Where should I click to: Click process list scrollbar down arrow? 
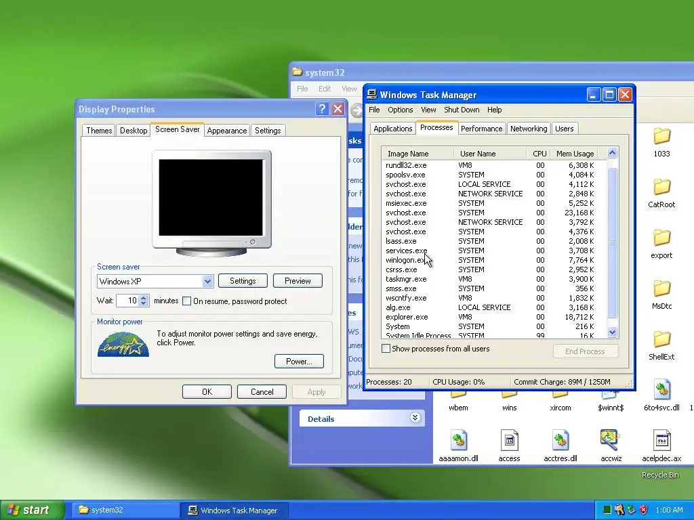(x=612, y=332)
